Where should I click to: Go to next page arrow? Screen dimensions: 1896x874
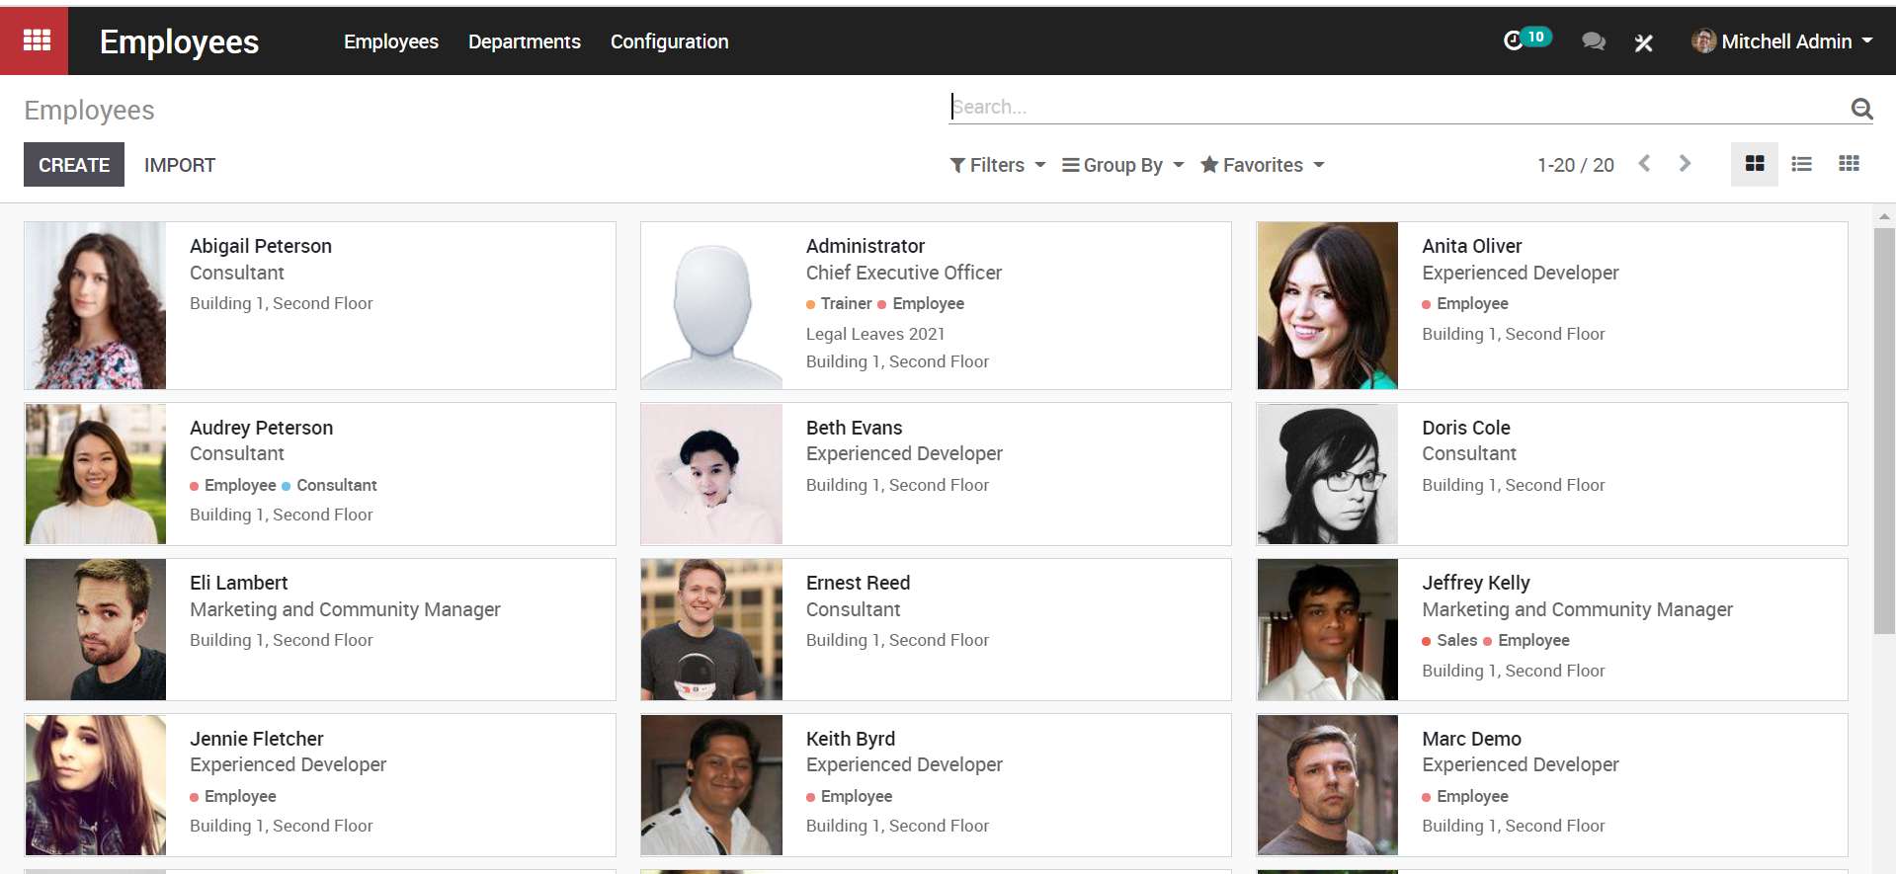point(1685,164)
